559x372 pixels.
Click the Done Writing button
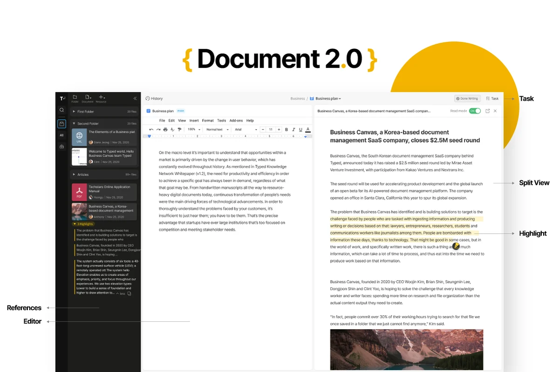tap(467, 99)
